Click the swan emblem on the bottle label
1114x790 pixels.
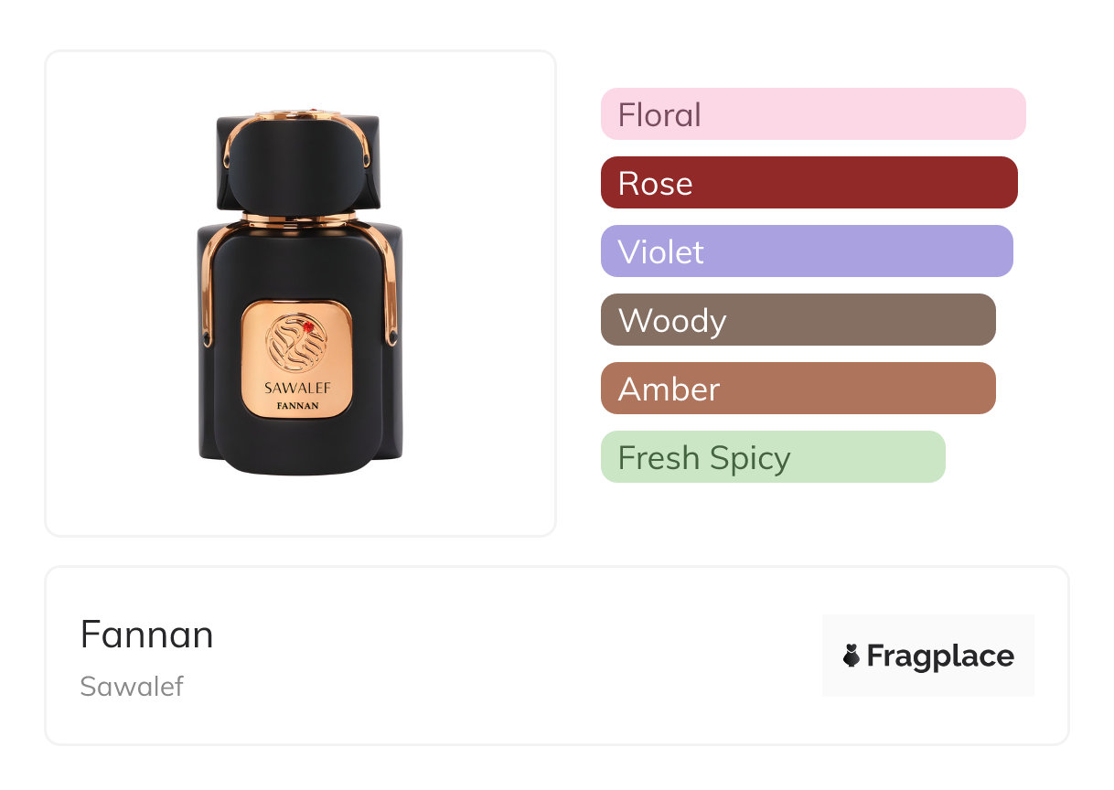point(296,343)
